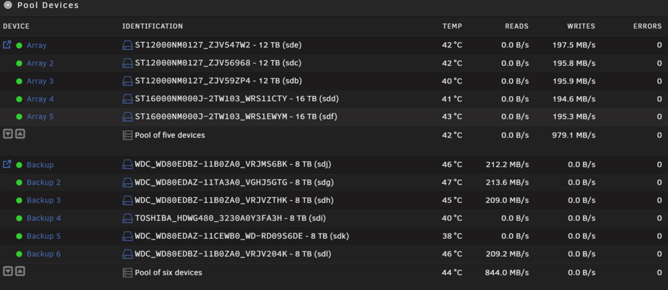Click the green status dot for Backup 4
Screen dimensions: 668x290
(x=19, y=218)
